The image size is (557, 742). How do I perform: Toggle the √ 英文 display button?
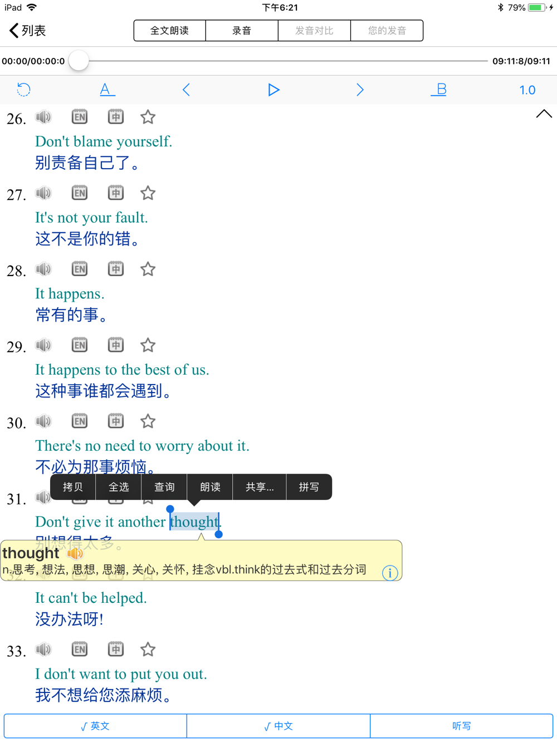95,726
